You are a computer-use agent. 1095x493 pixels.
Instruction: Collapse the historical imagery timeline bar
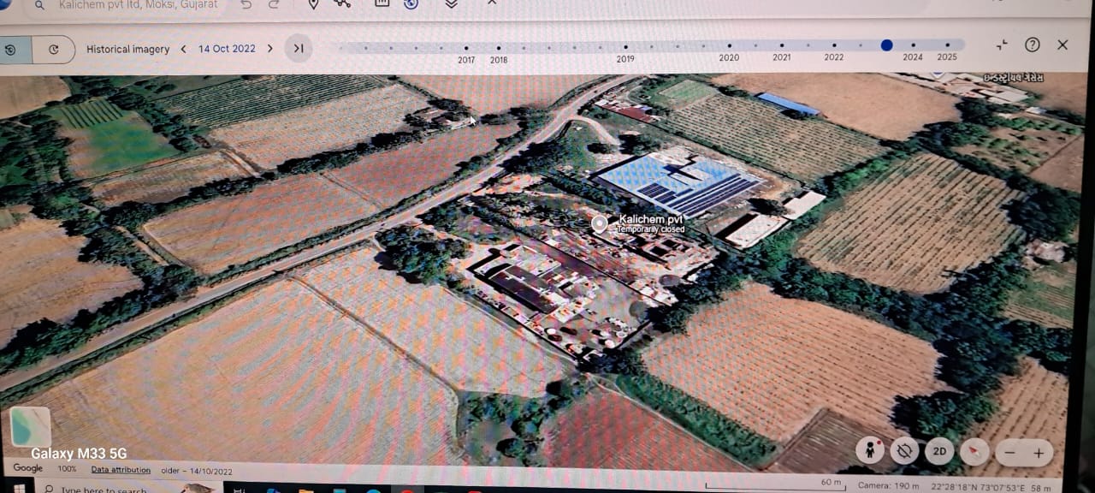(1002, 45)
